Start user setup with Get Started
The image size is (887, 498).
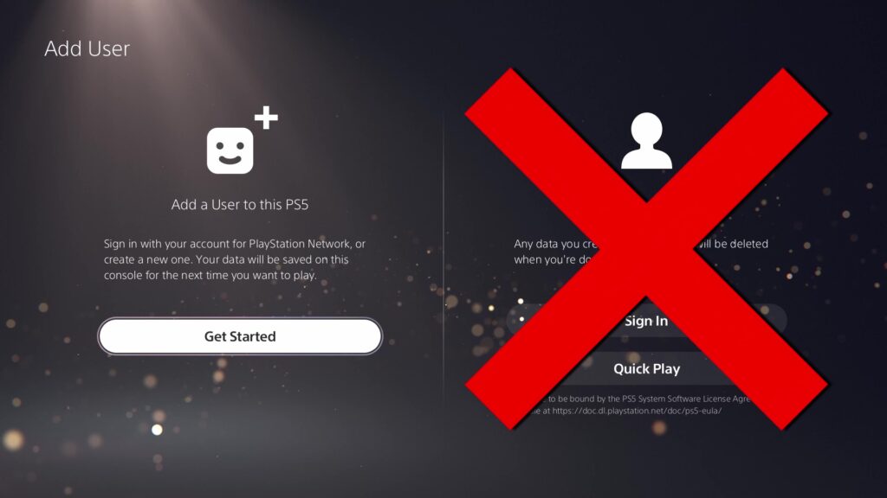coord(240,336)
